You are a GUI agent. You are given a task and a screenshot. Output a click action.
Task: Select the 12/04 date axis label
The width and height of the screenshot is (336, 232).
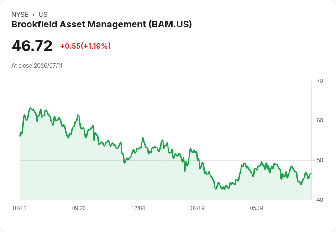[138, 208]
